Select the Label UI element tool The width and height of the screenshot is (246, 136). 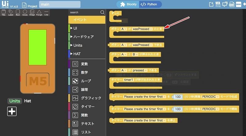pos(11,13)
